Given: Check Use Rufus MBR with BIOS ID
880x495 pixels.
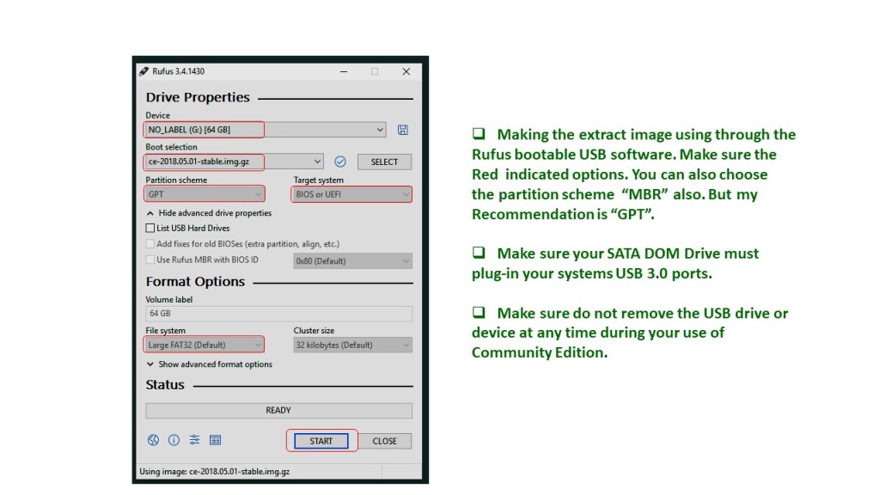Looking at the screenshot, I should [x=150, y=260].
